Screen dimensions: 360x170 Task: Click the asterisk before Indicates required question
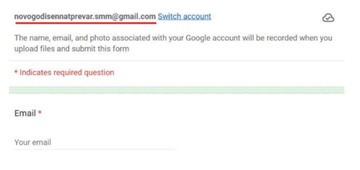(16, 72)
